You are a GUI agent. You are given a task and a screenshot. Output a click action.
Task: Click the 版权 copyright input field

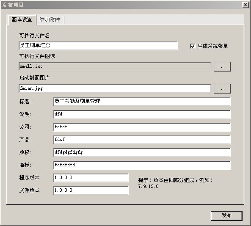(x=142, y=152)
